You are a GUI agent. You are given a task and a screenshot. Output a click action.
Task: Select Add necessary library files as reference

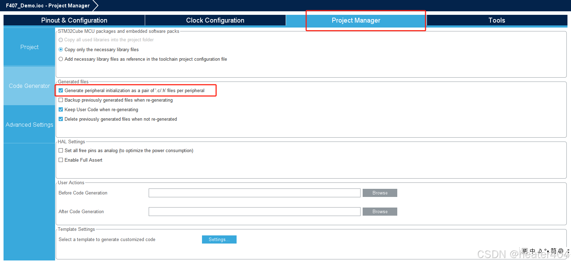pos(143,59)
